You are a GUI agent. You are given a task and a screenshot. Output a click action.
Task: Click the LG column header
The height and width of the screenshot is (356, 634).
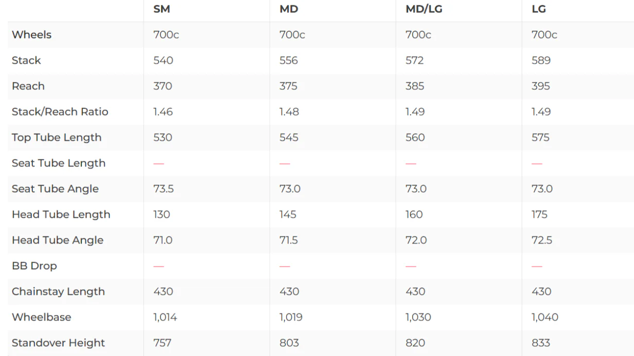539,9
